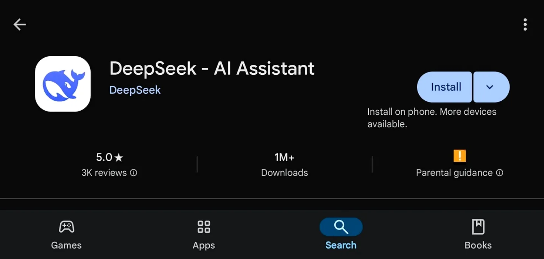Select the Search magnifier tab icon
The height and width of the screenshot is (259, 544).
341,227
